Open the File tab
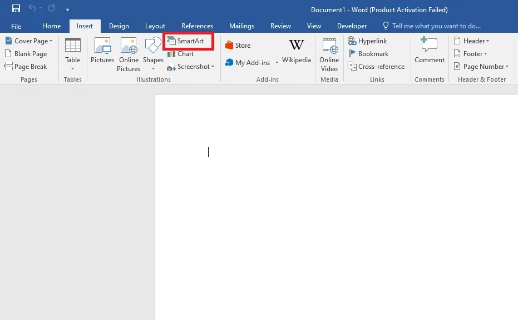This screenshot has height=320, width=518. tap(16, 26)
